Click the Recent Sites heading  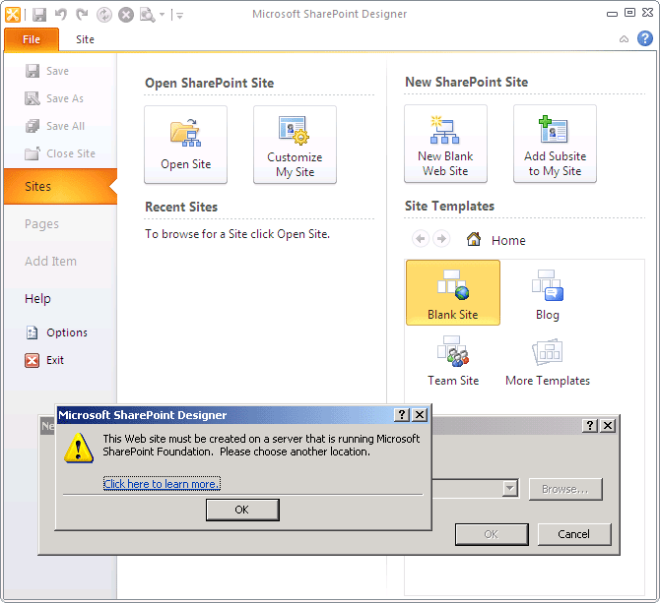tap(181, 208)
